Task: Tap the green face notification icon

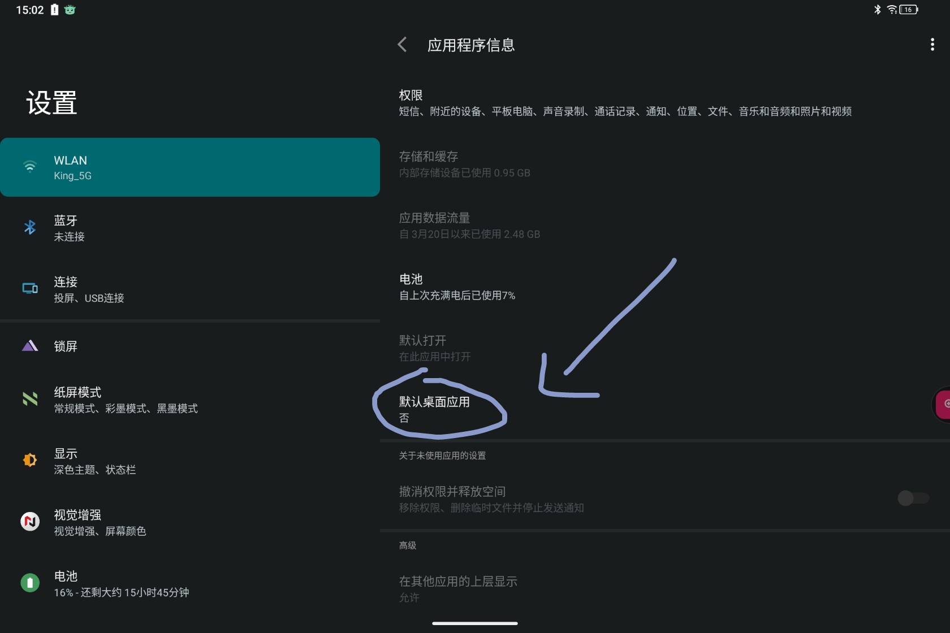Action: (x=70, y=10)
